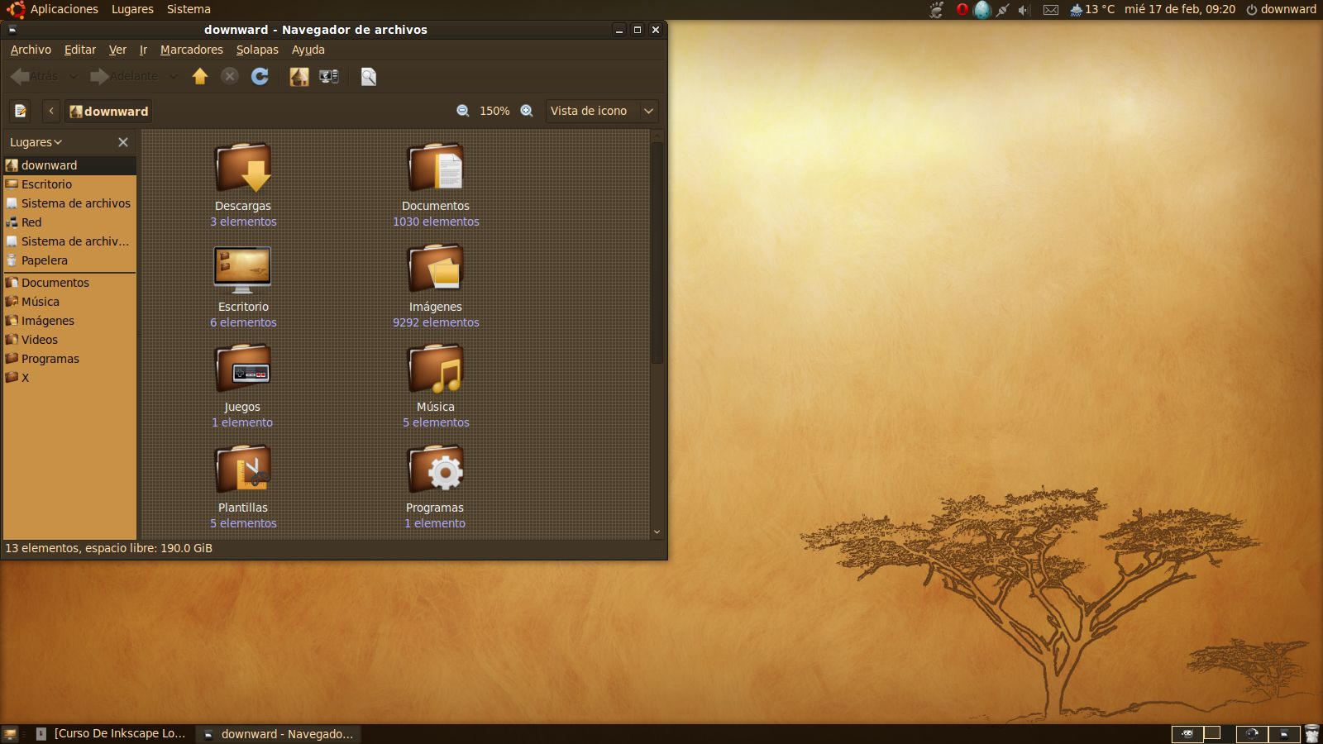This screenshot has height=744, width=1323.
Task: Click the disabled stop loading icon
Action: point(230,76)
